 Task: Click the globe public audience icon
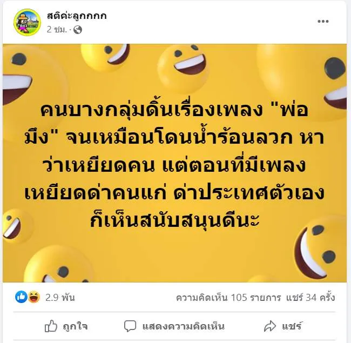pos(78,30)
